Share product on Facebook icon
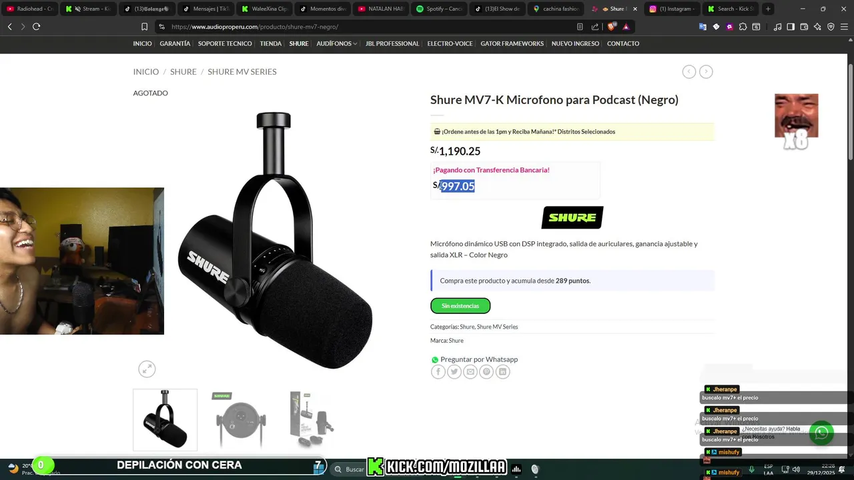This screenshot has width=854, height=480. pos(438,372)
